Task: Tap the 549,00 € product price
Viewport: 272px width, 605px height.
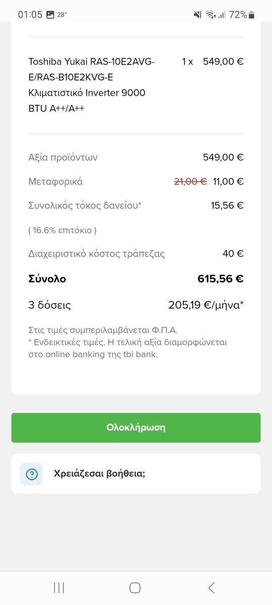Action: coord(223,62)
